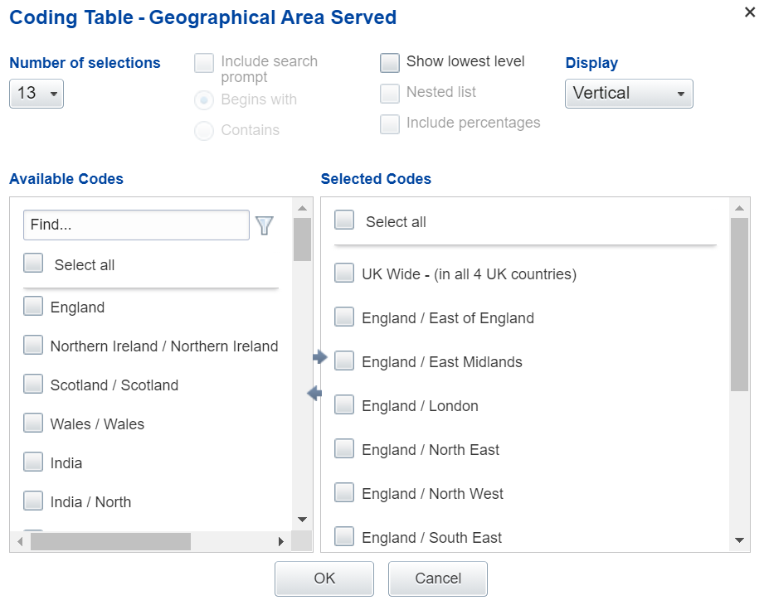
Task: Click the Available Codes horizontal scrollbar thumb
Action: (110, 541)
